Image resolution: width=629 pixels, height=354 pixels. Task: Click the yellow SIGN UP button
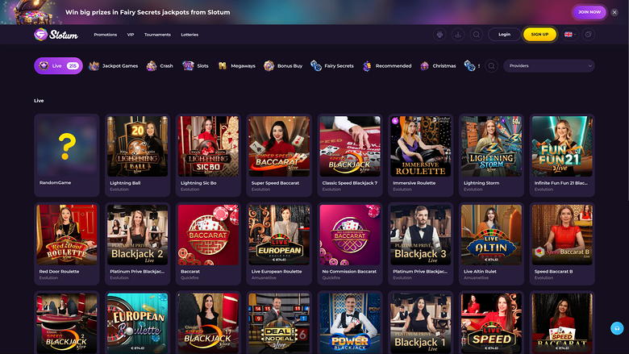tap(539, 35)
